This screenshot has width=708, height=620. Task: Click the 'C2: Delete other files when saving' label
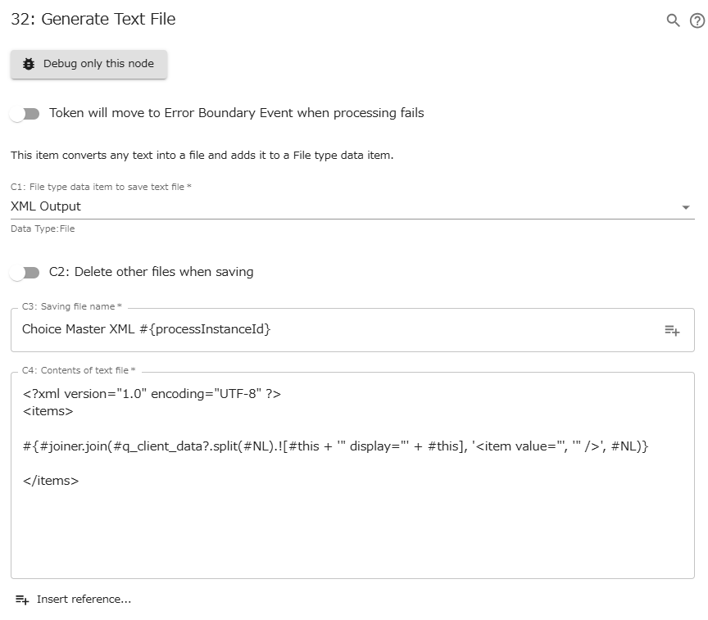(151, 272)
